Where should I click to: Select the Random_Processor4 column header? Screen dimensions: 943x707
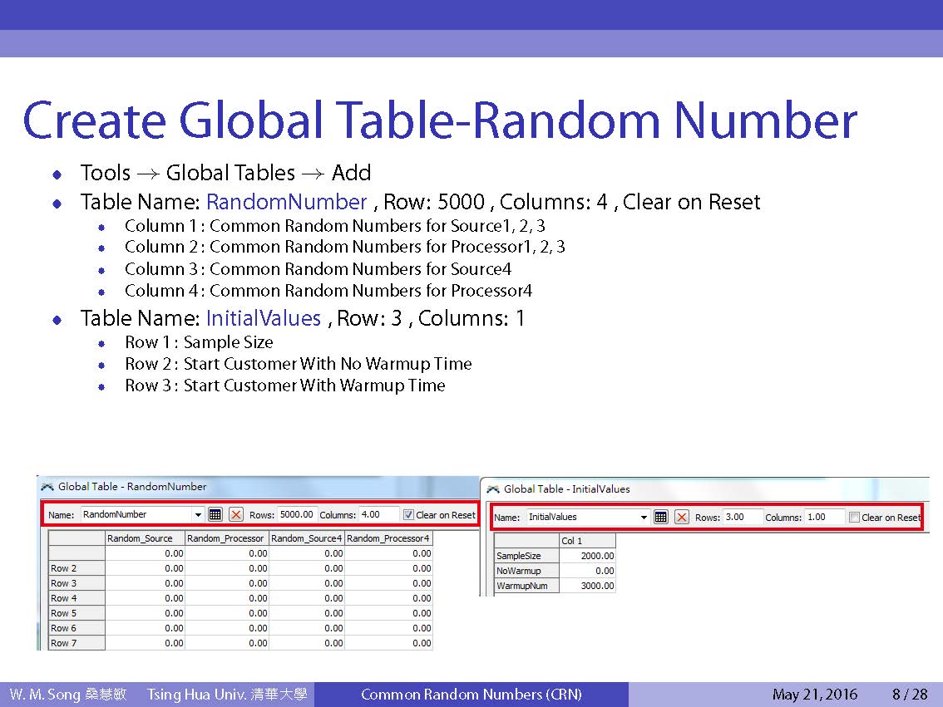388,538
